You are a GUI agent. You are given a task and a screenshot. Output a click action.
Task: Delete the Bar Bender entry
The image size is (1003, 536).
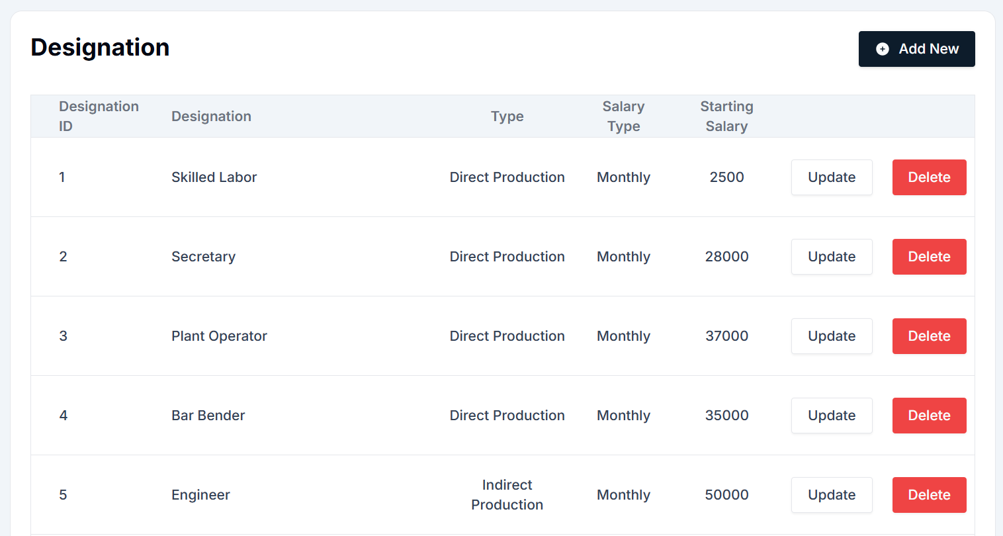coord(929,415)
